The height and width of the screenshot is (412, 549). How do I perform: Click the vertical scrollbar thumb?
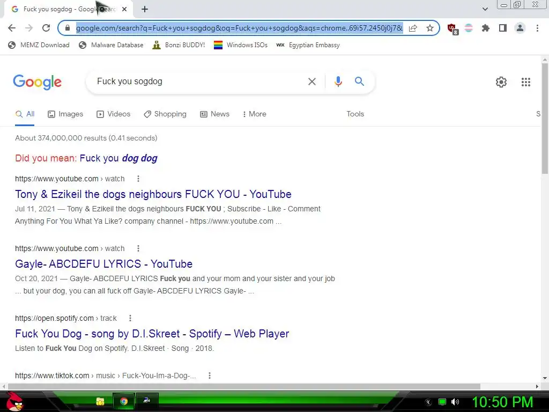point(545,119)
